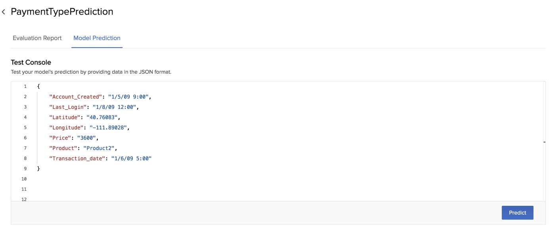Click the "Price" key on line 6

[60, 138]
